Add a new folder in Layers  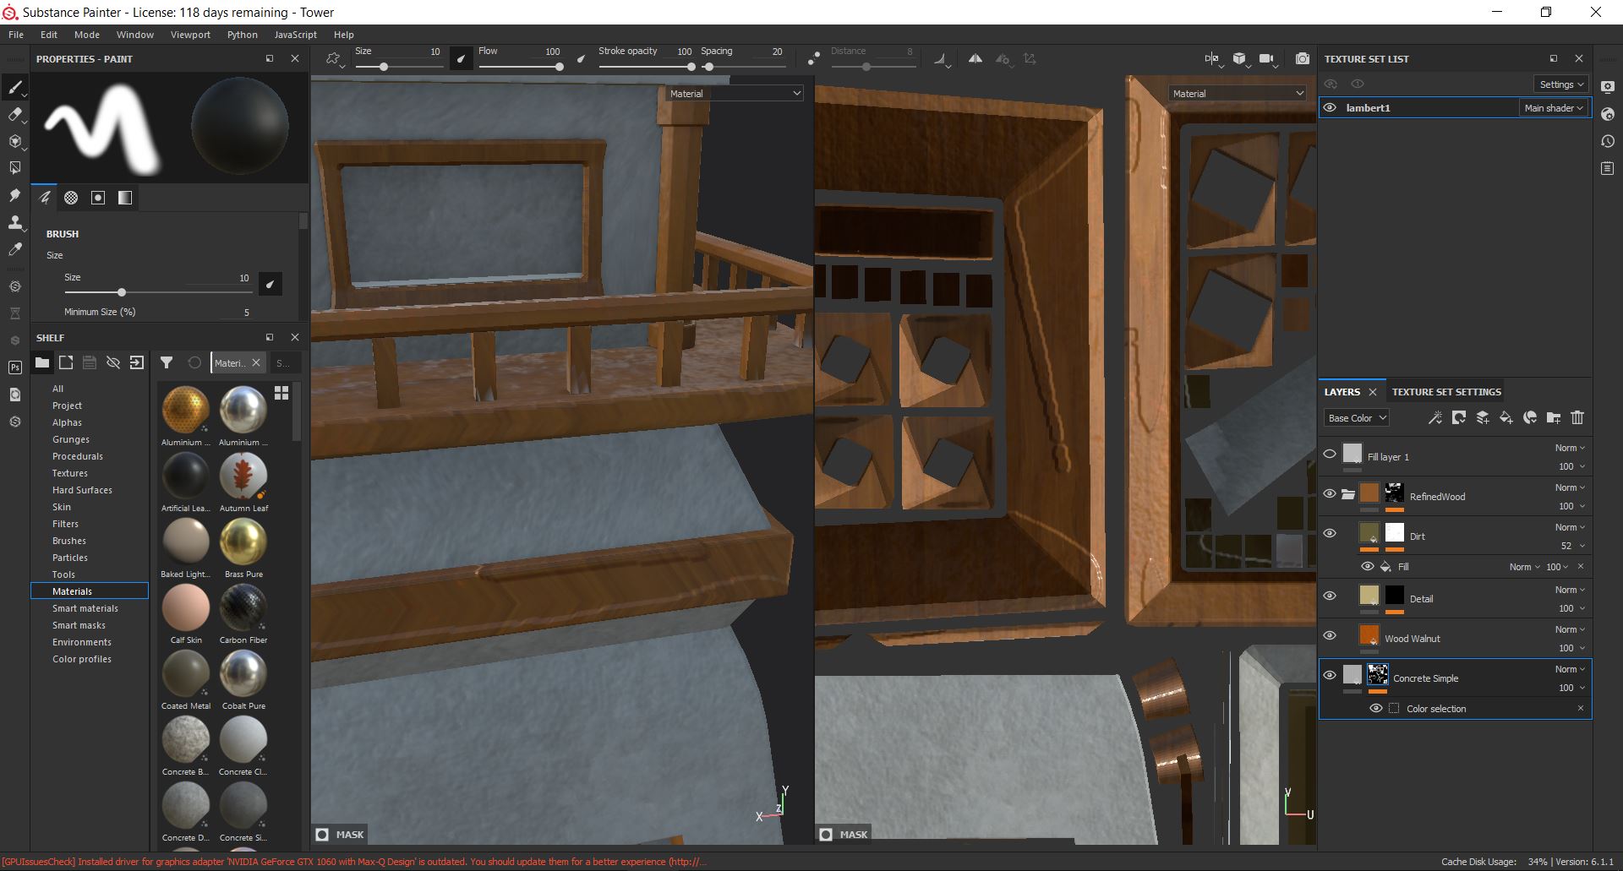click(x=1554, y=418)
